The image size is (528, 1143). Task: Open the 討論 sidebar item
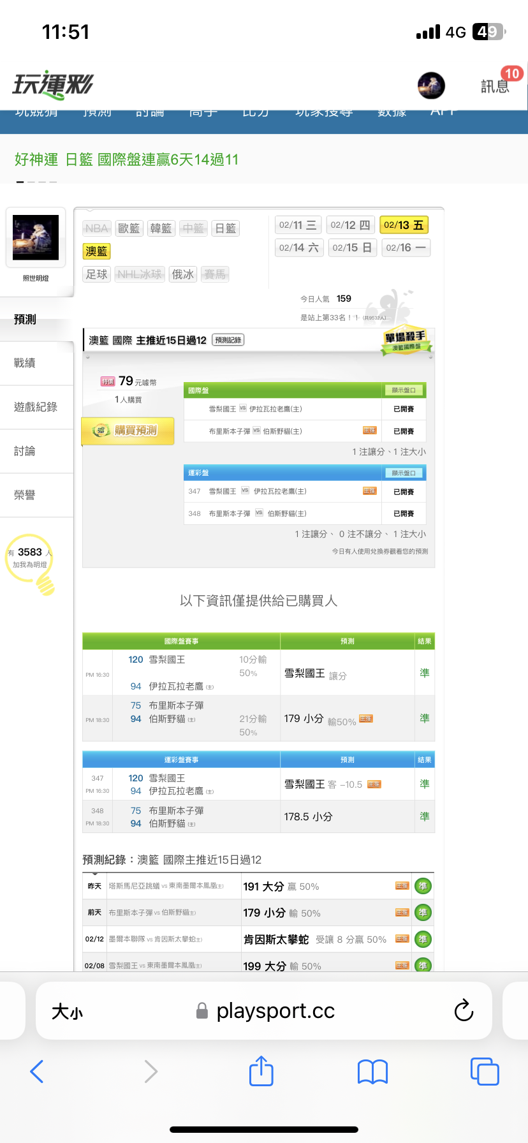pos(36,451)
